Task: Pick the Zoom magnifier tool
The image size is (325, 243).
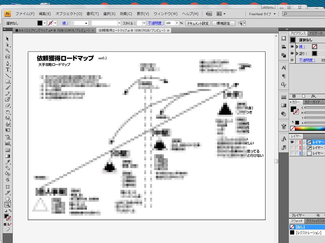Action: (7, 205)
